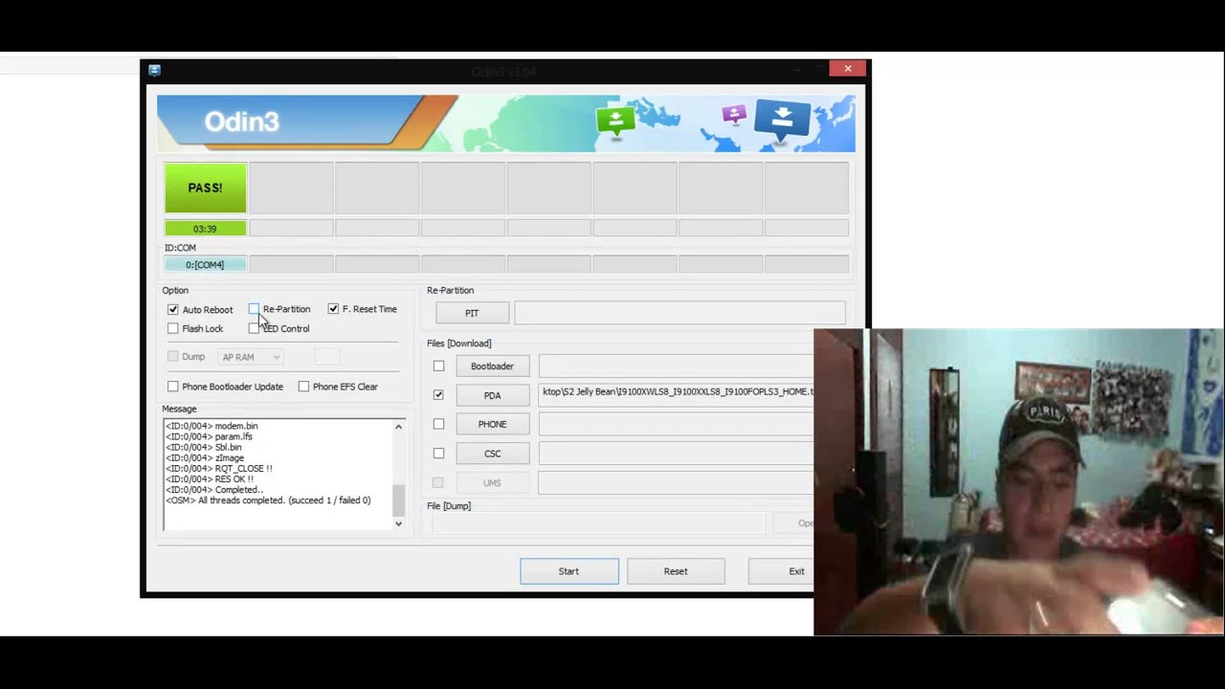The width and height of the screenshot is (1225, 689).
Task: Click the Bootloader file path field
Action: click(x=676, y=366)
